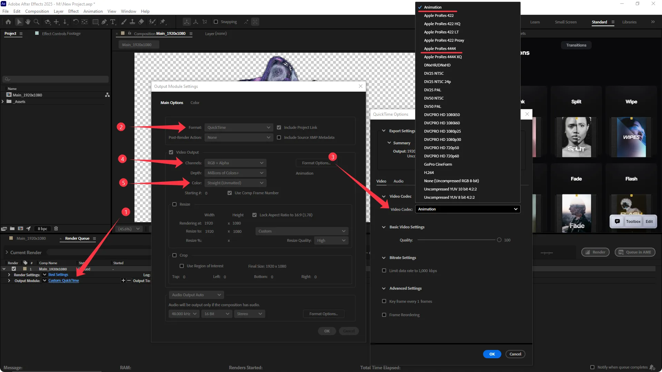The image size is (662, 372).
Task: Select the Pen tool
Action: point(104,22)
